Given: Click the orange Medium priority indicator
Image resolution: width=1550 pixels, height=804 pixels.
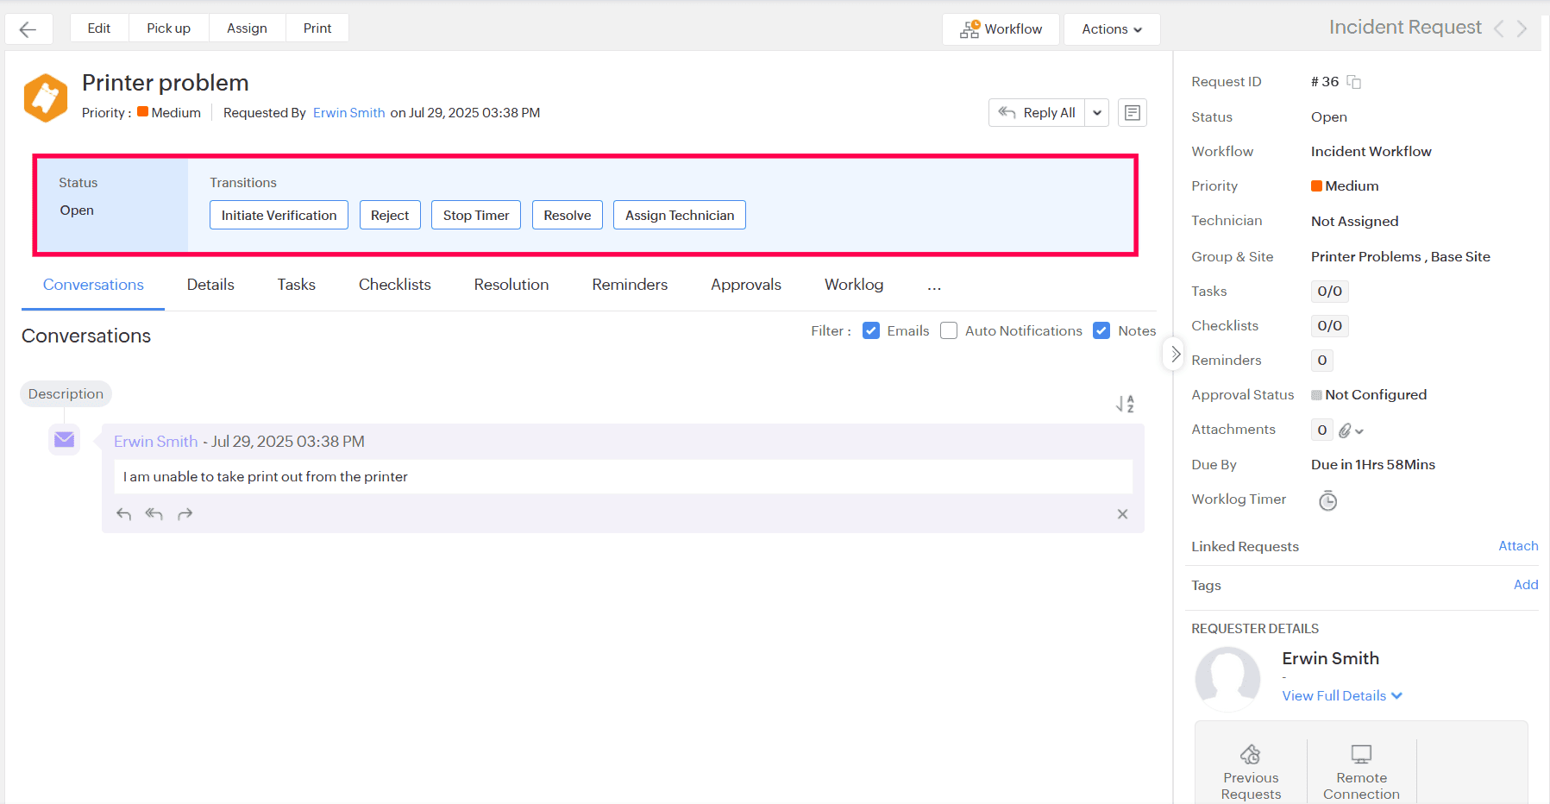Looking at the screenshot, I should coord(143,112).
